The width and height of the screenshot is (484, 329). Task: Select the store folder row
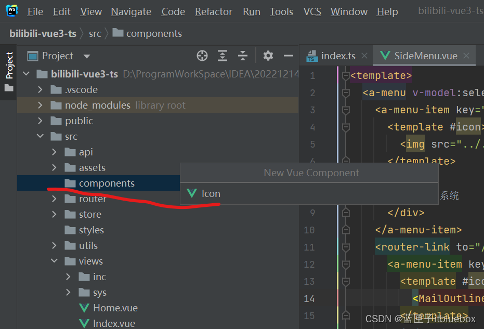tap(158, 214)
